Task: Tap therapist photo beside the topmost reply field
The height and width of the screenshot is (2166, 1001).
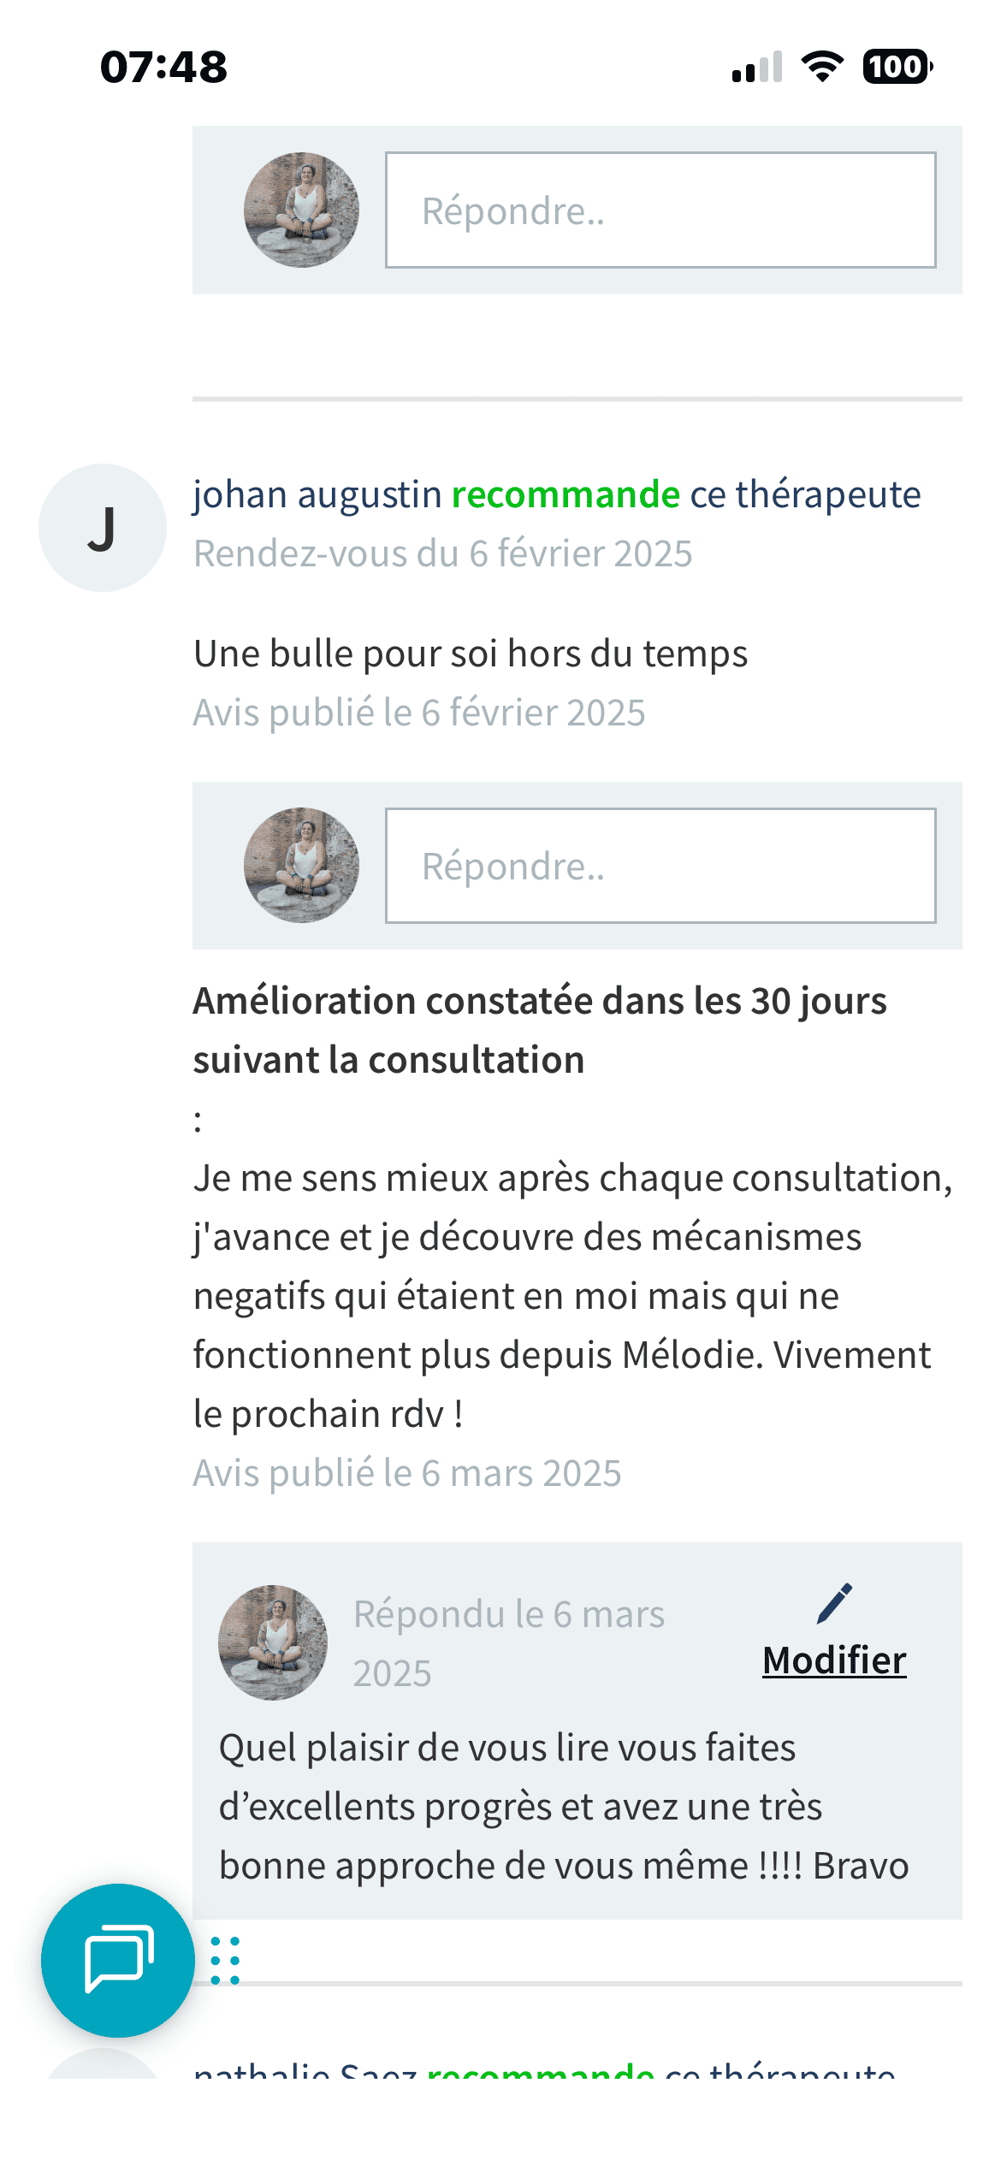Action: pos(301,210)
